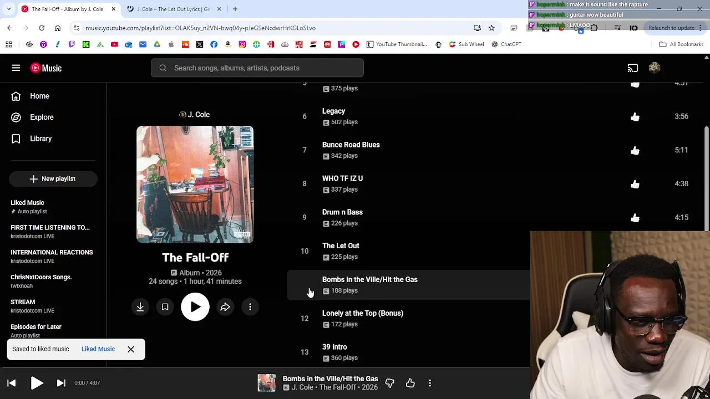Viewport: 710px width, 399px height.
Task: Open Library in the sidebar
Action: [x=40, y=139]
